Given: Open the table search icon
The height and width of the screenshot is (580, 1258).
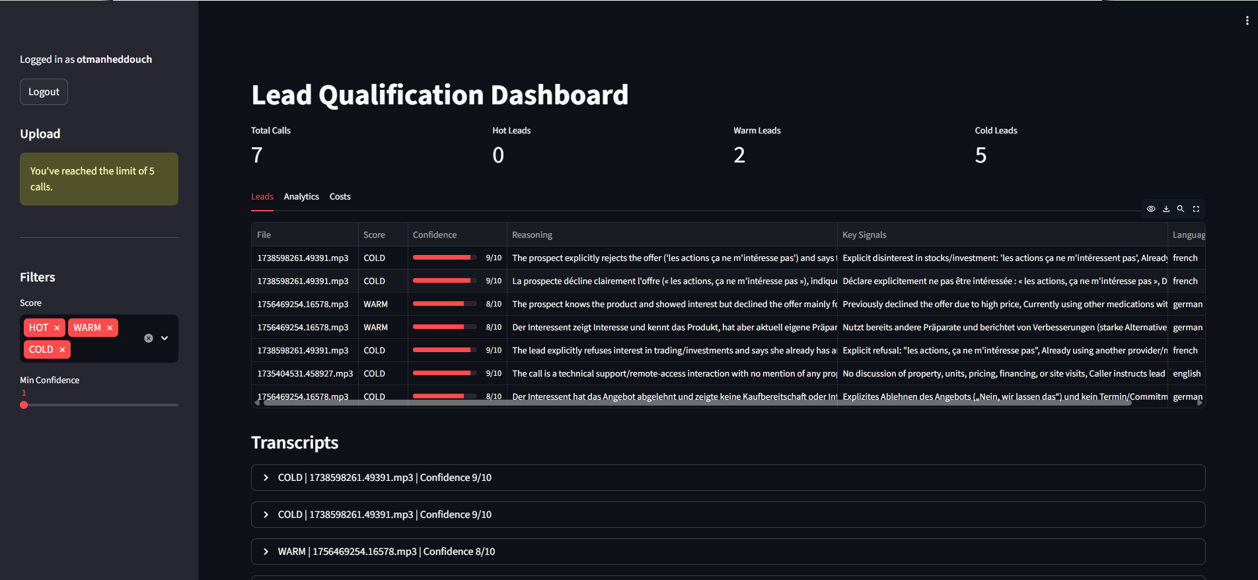Looking at the screenshot, I should pos(1181,209).
